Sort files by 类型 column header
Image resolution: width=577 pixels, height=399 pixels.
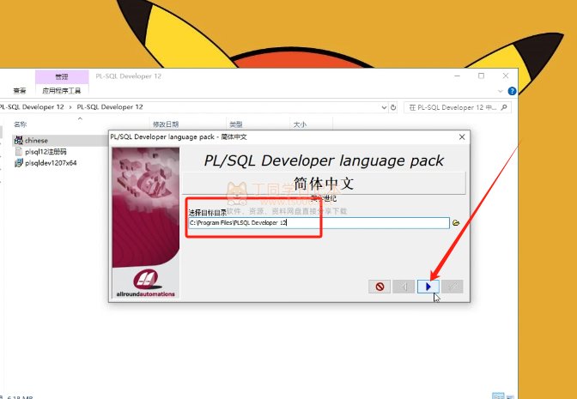tap(236, 124)
